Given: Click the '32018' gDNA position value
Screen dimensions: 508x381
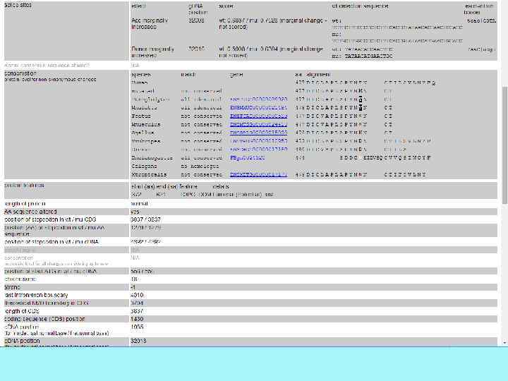Looking at the screenshot, I should pos(138,341).
